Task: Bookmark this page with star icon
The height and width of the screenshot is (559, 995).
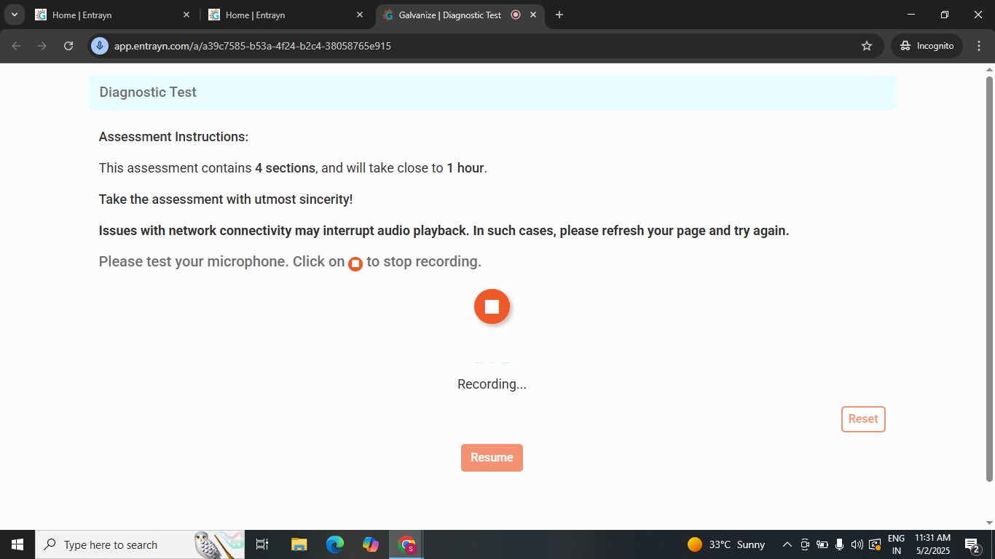Action: [867, 46]
